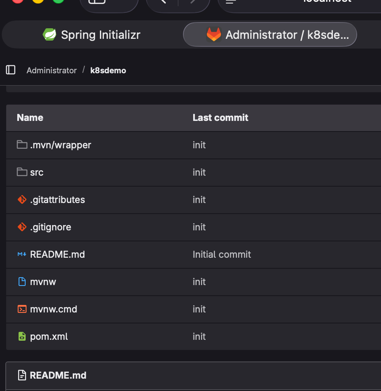The image size is (381, 391).
Task: Click the browser back navigation arrow
Action: (x=163, y=2)
